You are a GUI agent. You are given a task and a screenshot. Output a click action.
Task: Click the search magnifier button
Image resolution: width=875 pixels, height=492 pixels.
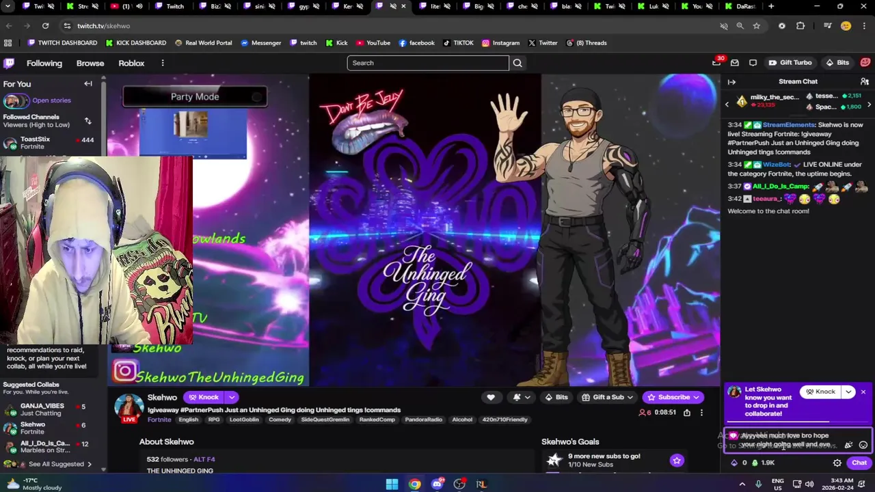pyautogui.click(x=517, y=63)
